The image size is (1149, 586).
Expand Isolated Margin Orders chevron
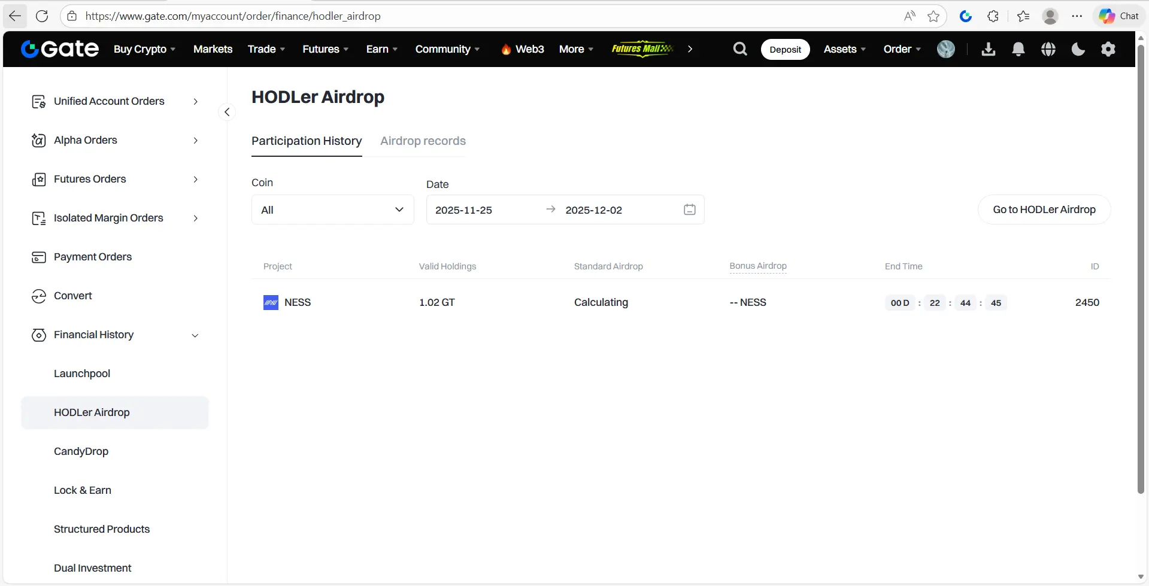point(195,218)
